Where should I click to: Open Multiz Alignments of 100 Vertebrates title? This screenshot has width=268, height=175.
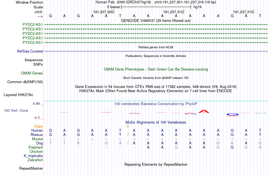pyautogui.click(x=156, y=122)
